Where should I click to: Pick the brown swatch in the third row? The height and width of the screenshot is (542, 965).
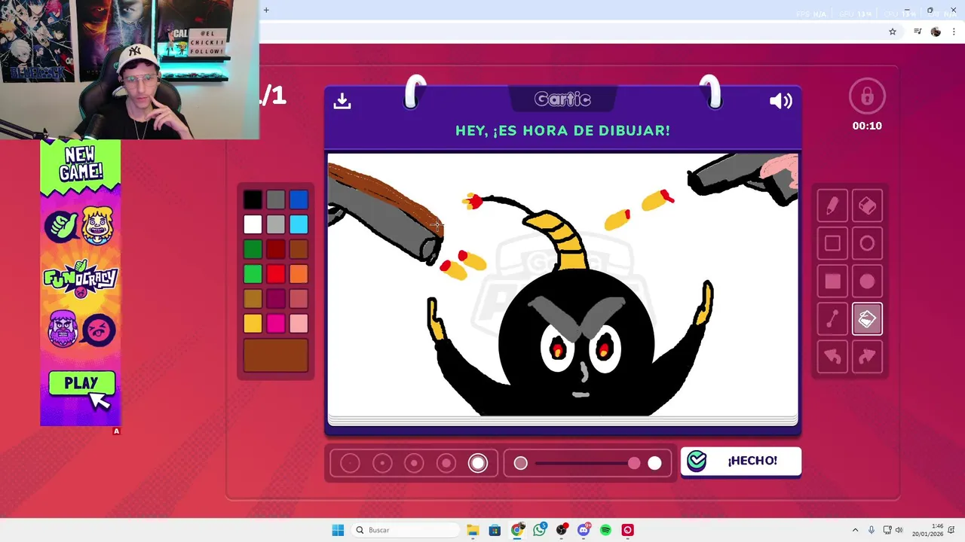click(299, 249)
